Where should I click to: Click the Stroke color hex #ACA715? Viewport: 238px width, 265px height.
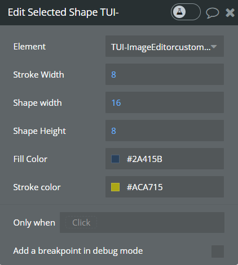click(144, 187)
